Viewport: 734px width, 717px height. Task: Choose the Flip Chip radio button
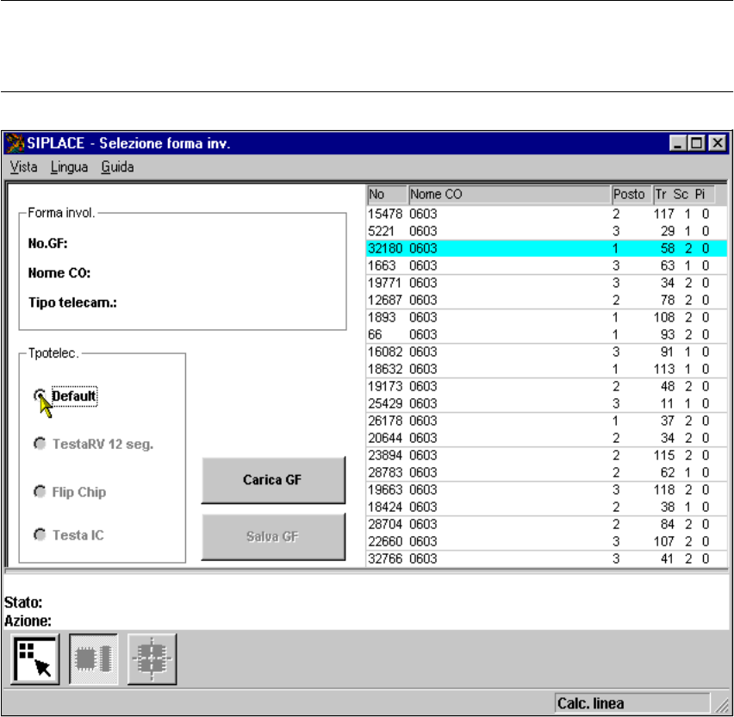click(40, 491)
